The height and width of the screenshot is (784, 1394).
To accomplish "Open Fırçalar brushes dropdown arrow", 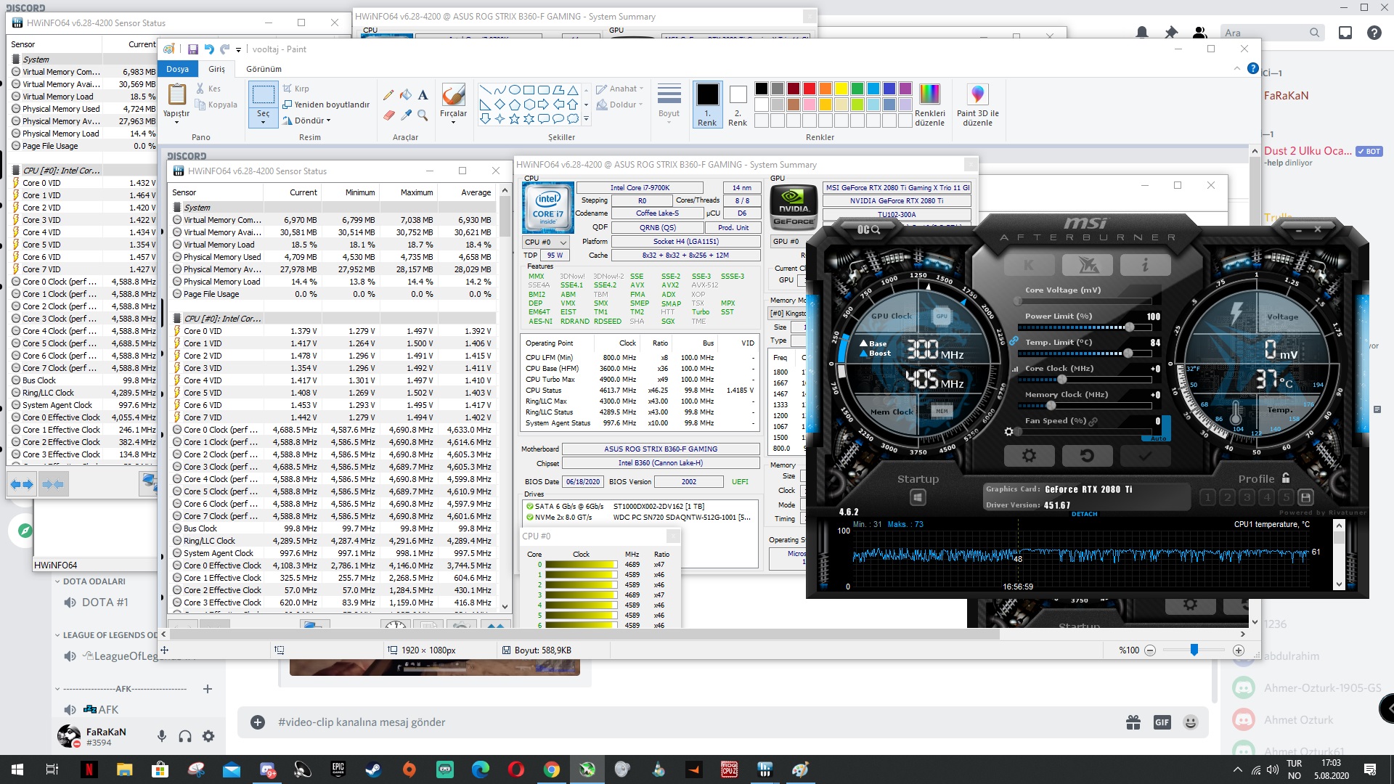I will point(453,122).
